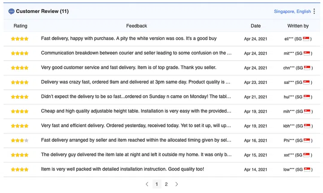Click the star rating of eli's review
This screenshot has height=193, width=323.
pos(20,39)
